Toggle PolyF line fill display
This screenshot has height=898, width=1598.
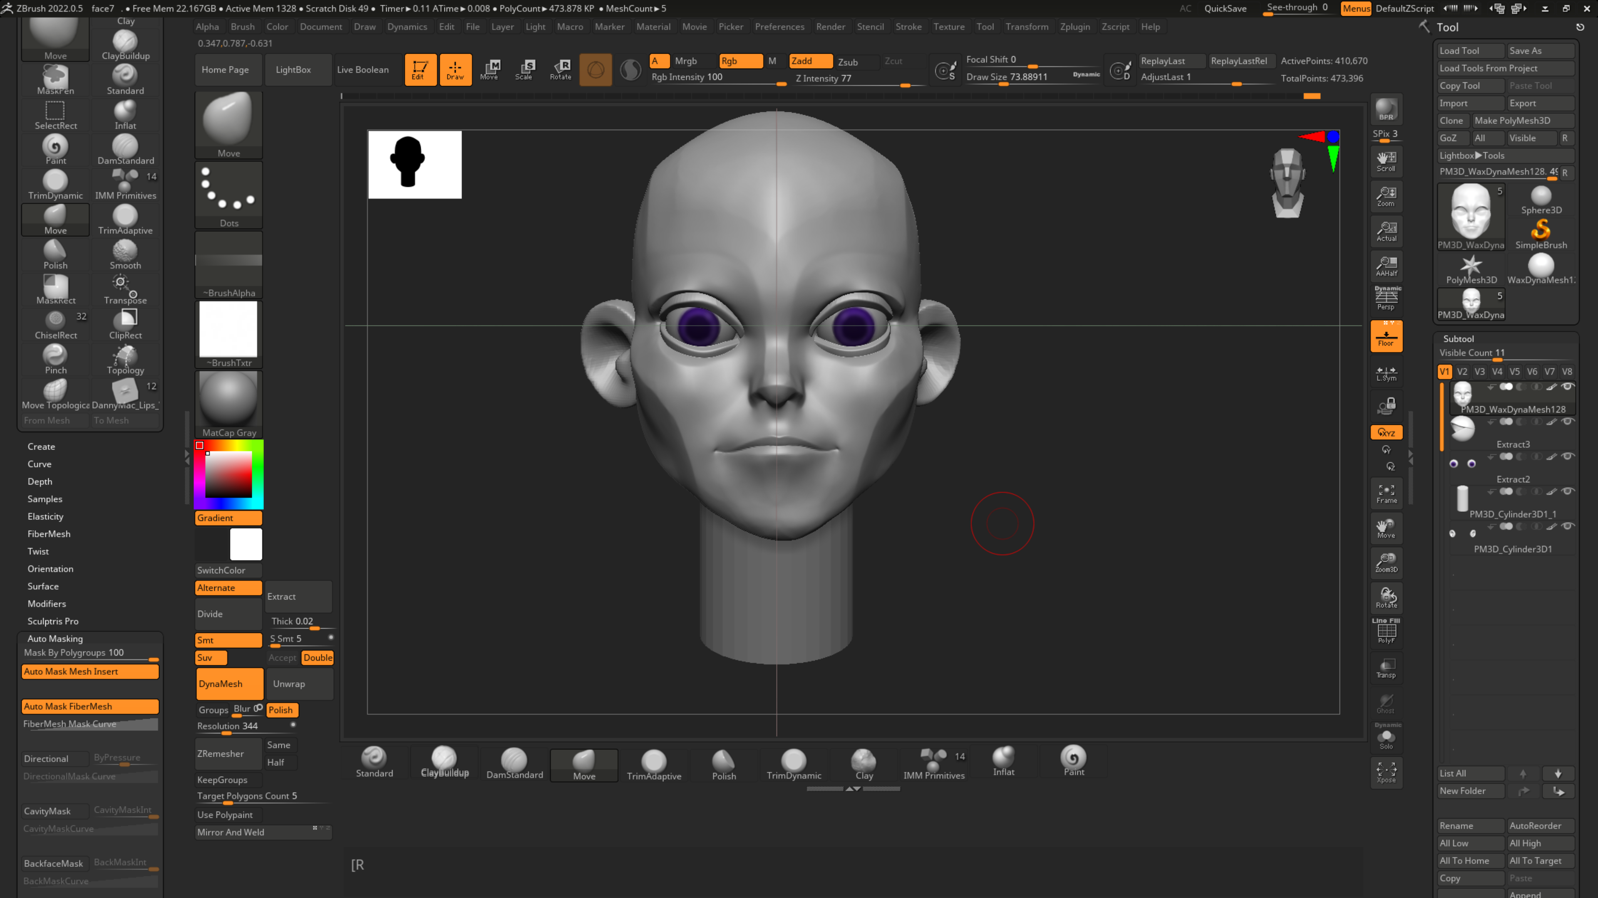point(1386,632)
